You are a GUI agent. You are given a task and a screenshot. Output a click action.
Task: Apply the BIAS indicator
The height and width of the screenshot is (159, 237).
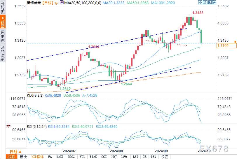(x=93, y=157)
